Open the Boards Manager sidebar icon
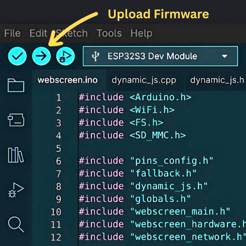 (x=16, y=120)
